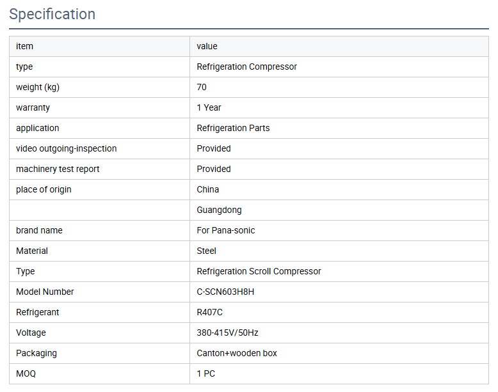Click the voltage value 380-415V/50Hz

pos(227,333)
